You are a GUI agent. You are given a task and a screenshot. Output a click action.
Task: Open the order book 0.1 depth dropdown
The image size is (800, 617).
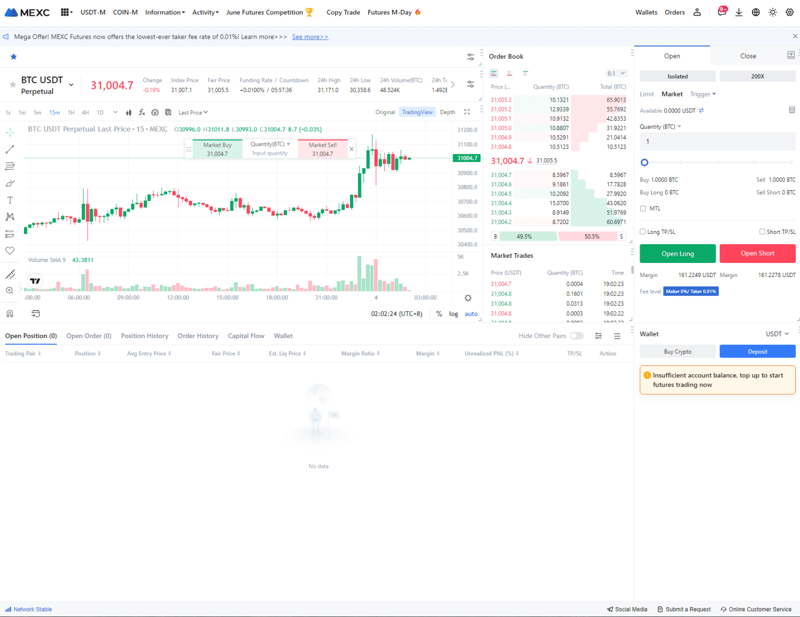616,73
